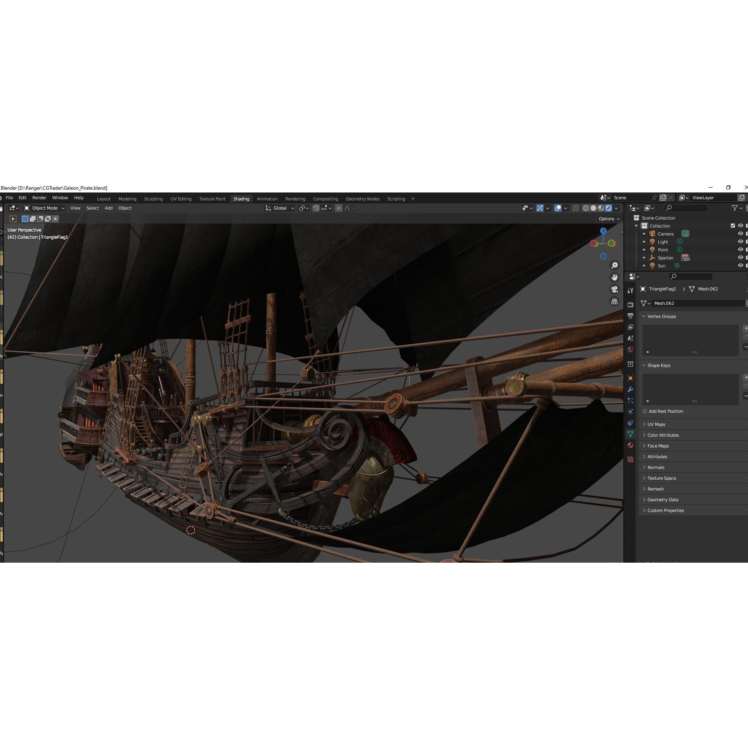
Task: Open the World Properties tab
Action: [x=631, y=349]
